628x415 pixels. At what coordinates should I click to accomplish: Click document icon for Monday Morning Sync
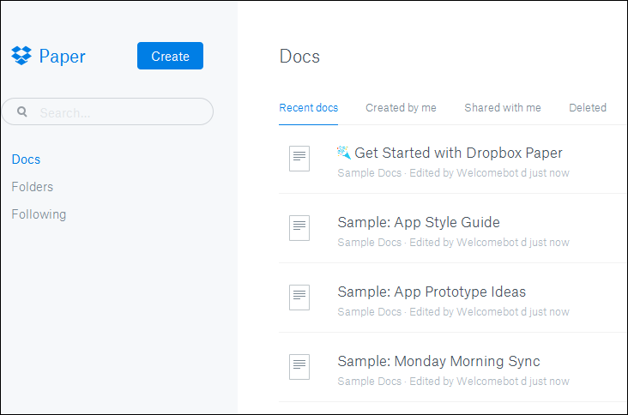[299, 367]
